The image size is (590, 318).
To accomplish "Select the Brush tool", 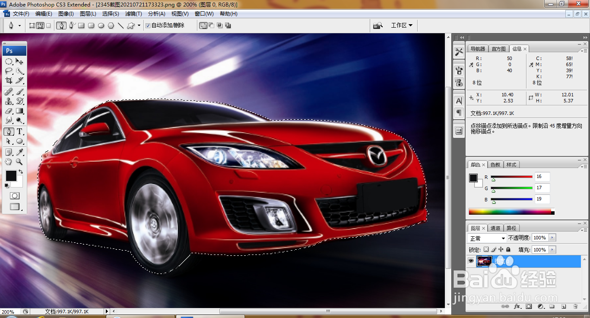I will click(19, 92).
